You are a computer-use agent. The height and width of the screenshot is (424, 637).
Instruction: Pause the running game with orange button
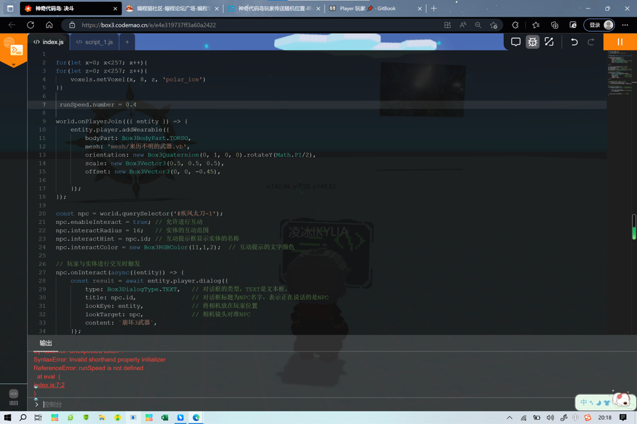(x=620, y=42)
